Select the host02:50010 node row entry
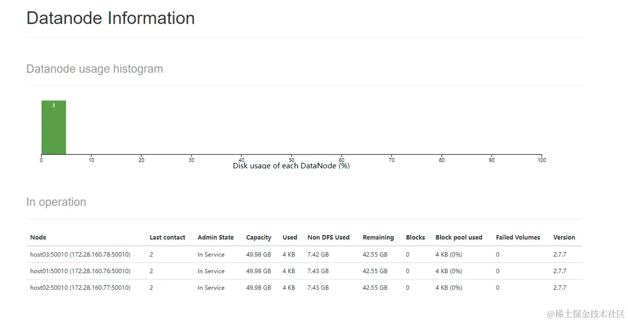 point(80,288)
